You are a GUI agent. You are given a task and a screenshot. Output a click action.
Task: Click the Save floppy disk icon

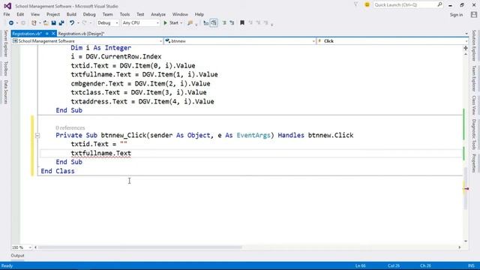click(53, 23)
